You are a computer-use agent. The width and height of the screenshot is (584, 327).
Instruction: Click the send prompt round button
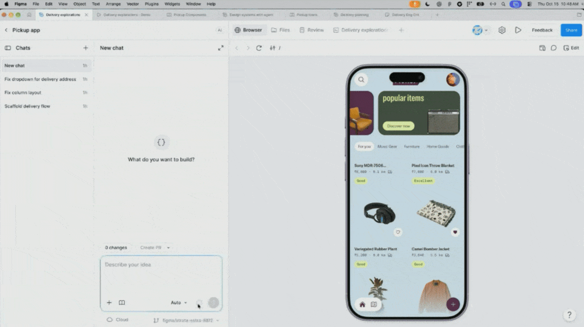click(x=214, y=303)
